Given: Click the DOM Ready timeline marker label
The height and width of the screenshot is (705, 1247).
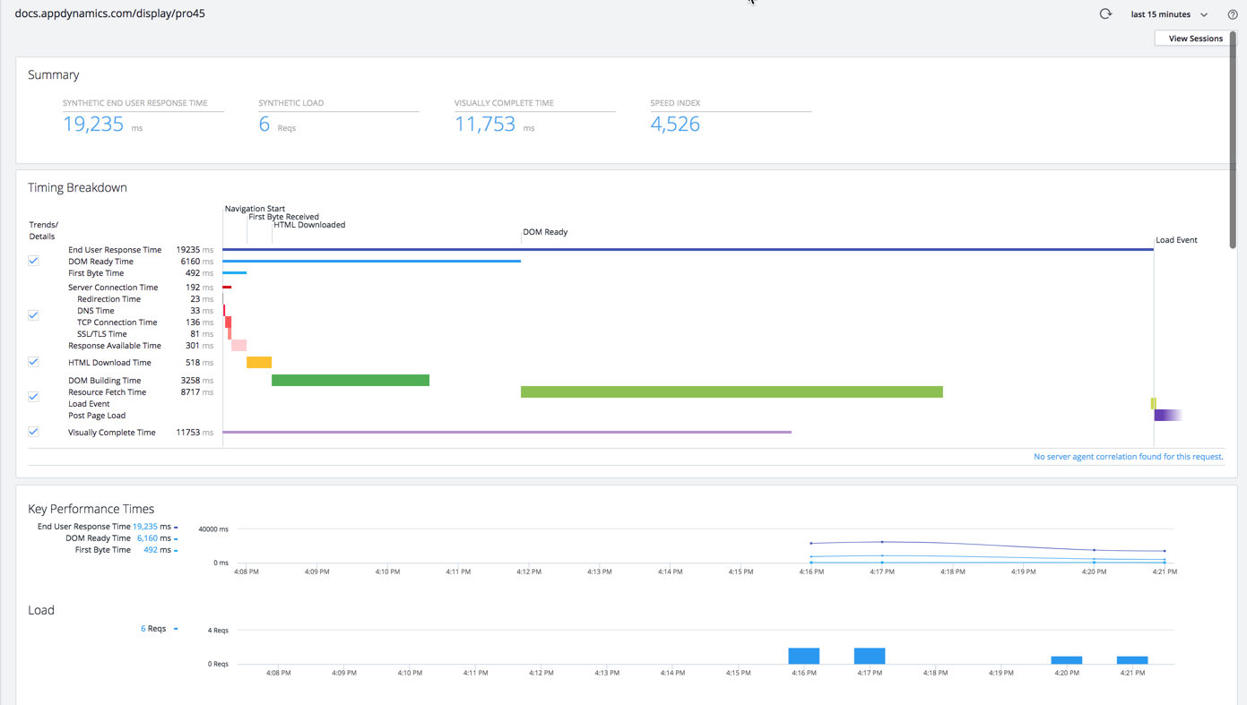Looking at the screenshot, I should (545, 232).
